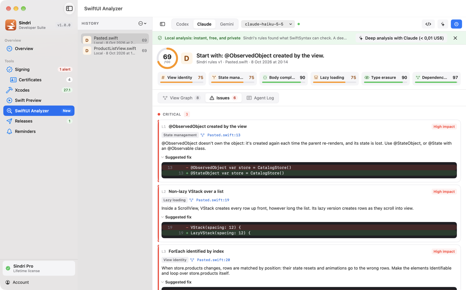
Task: Open the claude-haiku-5-5 model dropdown
Action: click(268, 24)
